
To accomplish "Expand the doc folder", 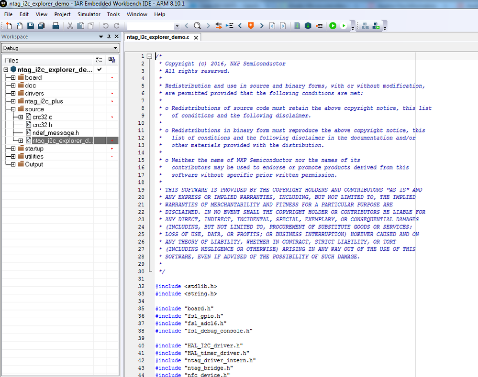I will pos(13,86).
